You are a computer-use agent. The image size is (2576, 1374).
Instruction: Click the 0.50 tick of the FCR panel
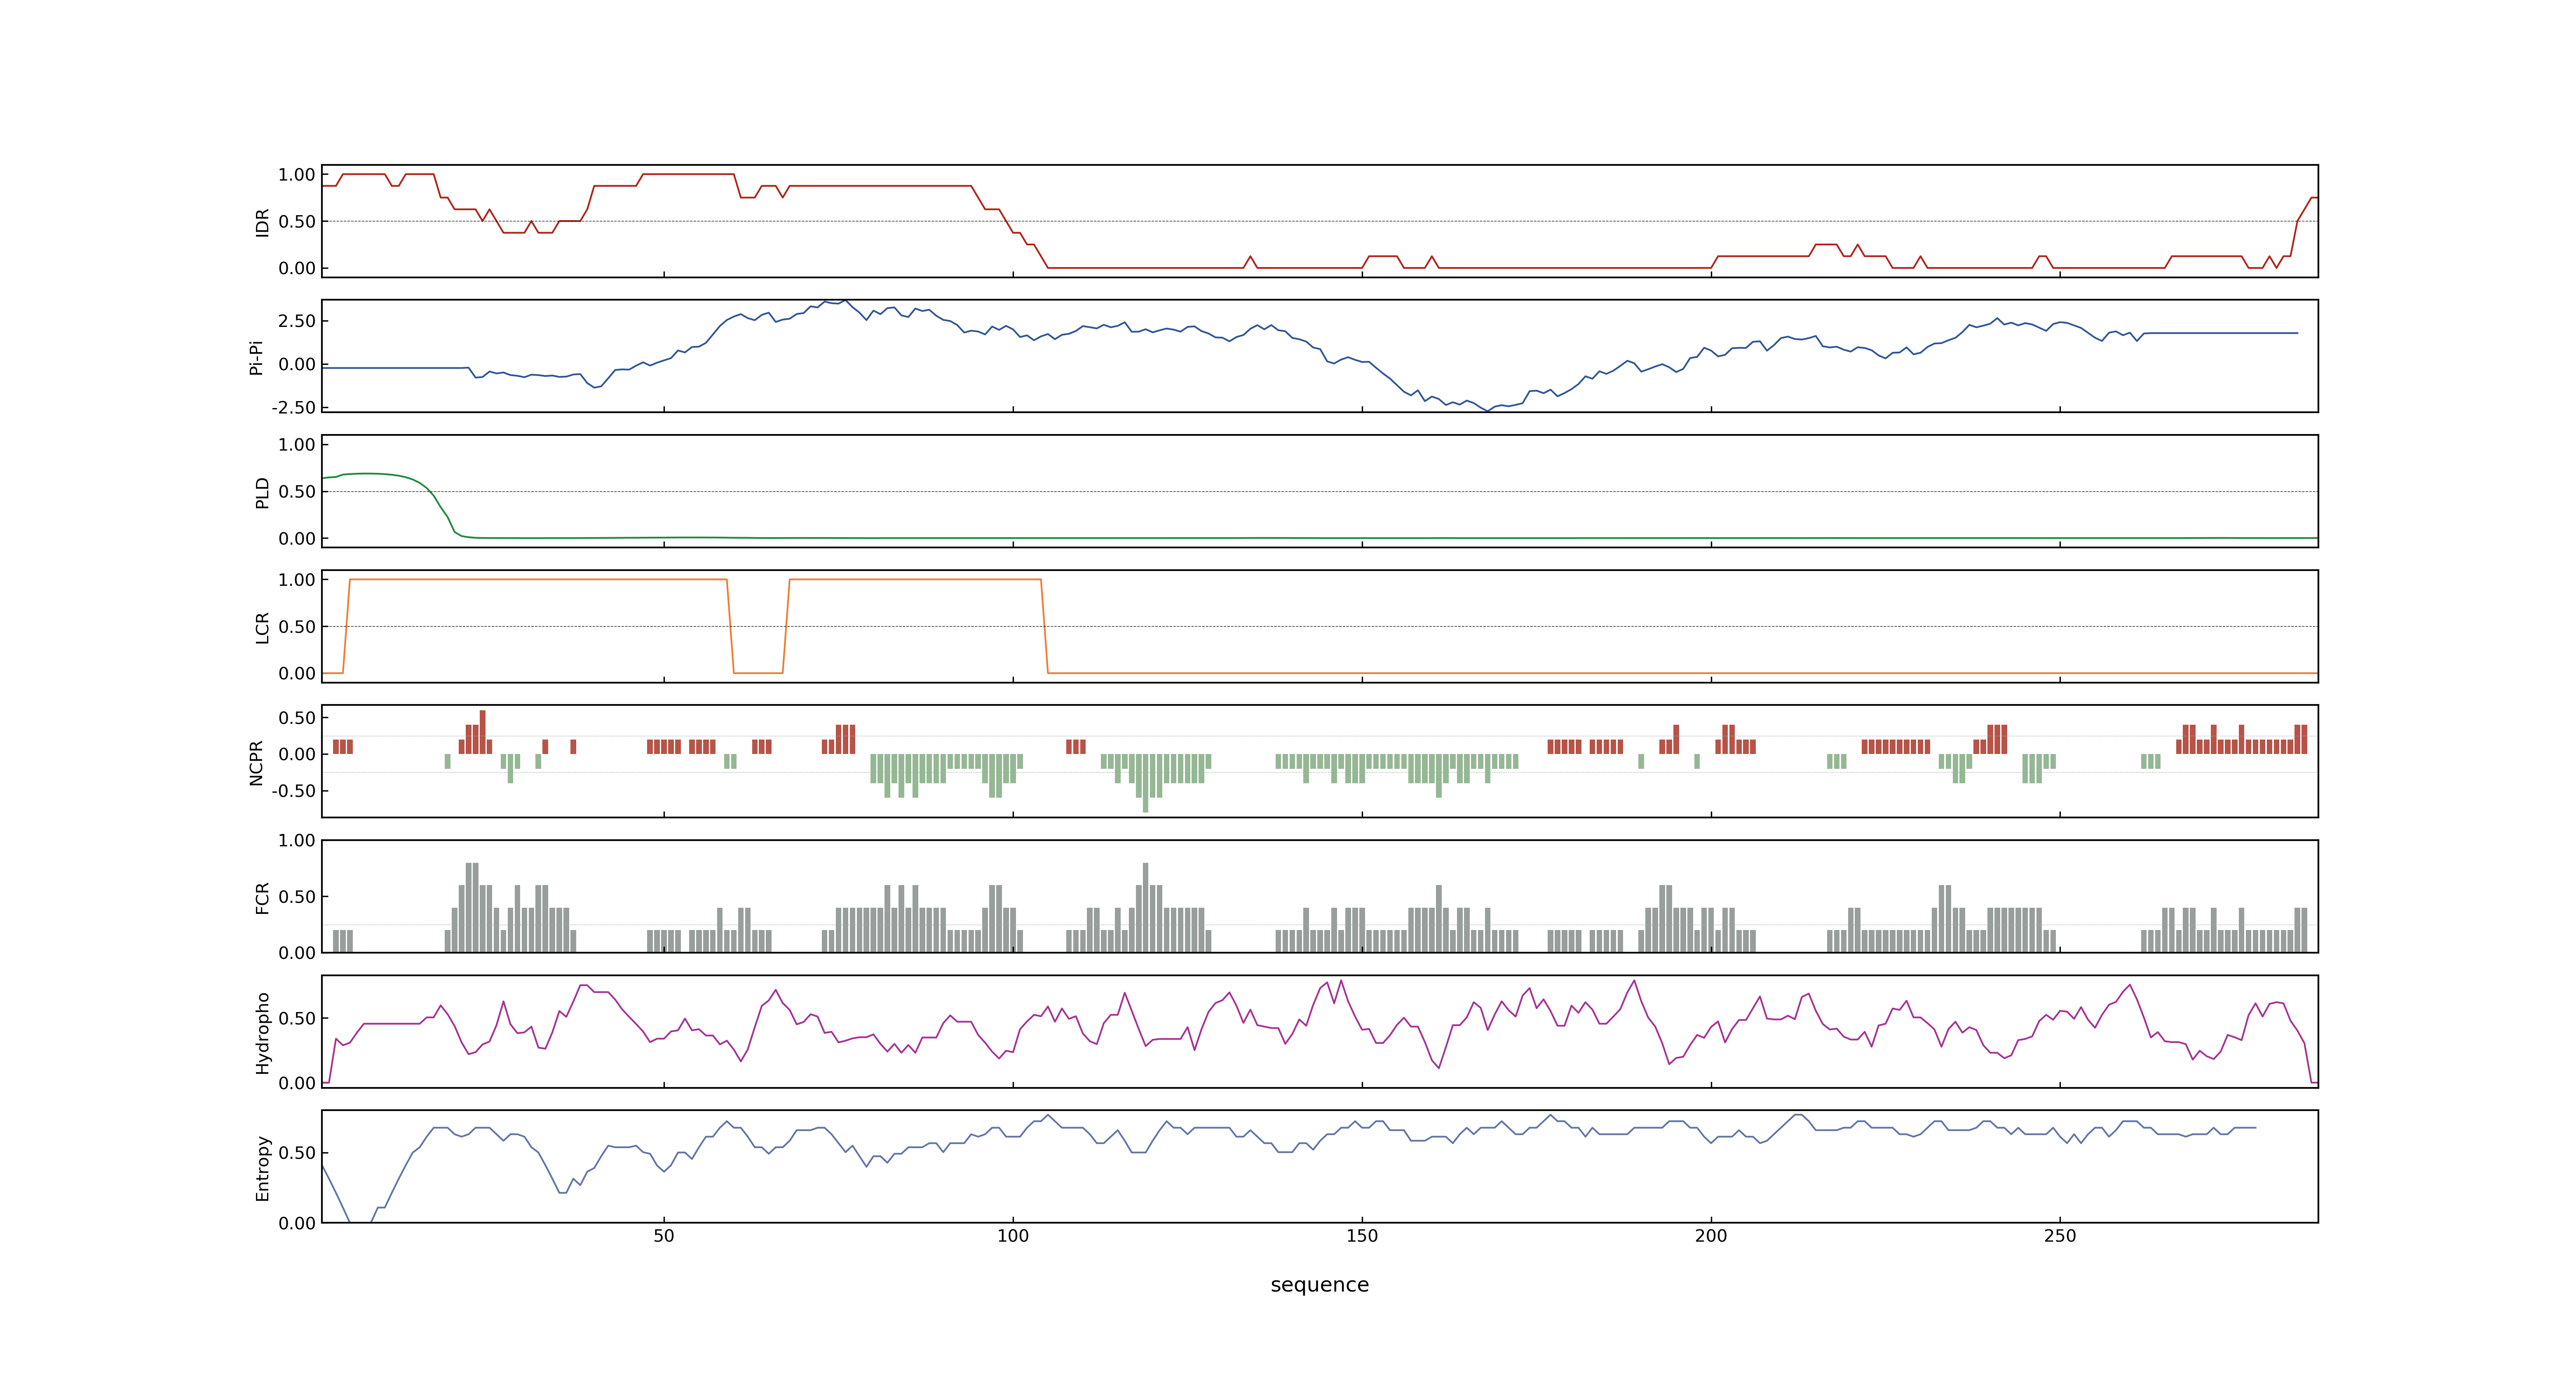297,897
